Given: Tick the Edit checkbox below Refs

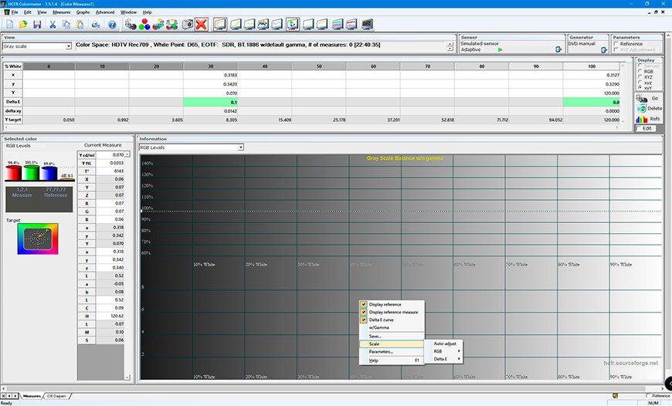Looking at the screenshot, I should tap(640, 128).
